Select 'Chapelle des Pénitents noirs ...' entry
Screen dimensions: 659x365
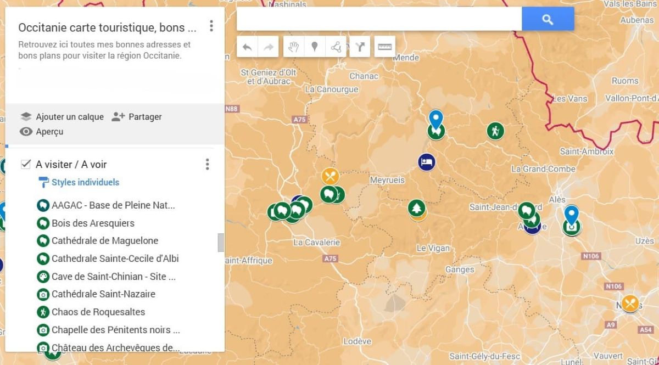click(x=116, y=330)
